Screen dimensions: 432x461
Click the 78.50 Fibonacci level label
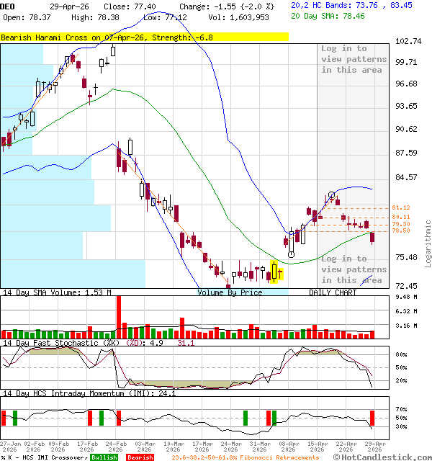coord(401,230)
